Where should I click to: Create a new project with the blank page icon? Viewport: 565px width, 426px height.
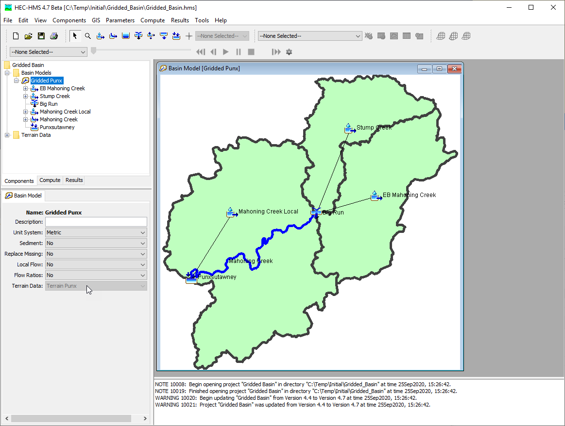[x=16, y=36]
